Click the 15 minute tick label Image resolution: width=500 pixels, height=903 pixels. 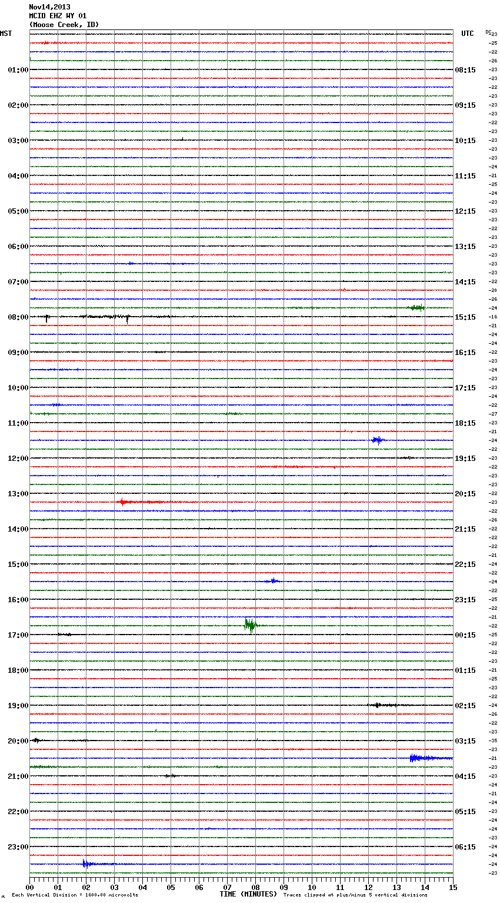pyautogui.click(x=453, y=888)
